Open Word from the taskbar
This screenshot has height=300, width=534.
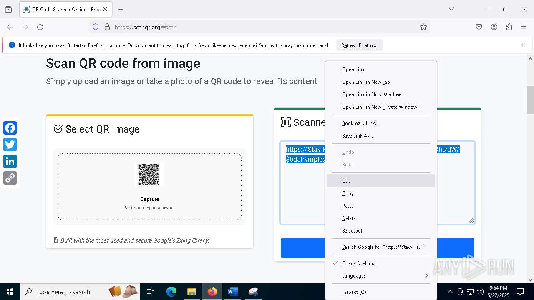tap(232, 292)
